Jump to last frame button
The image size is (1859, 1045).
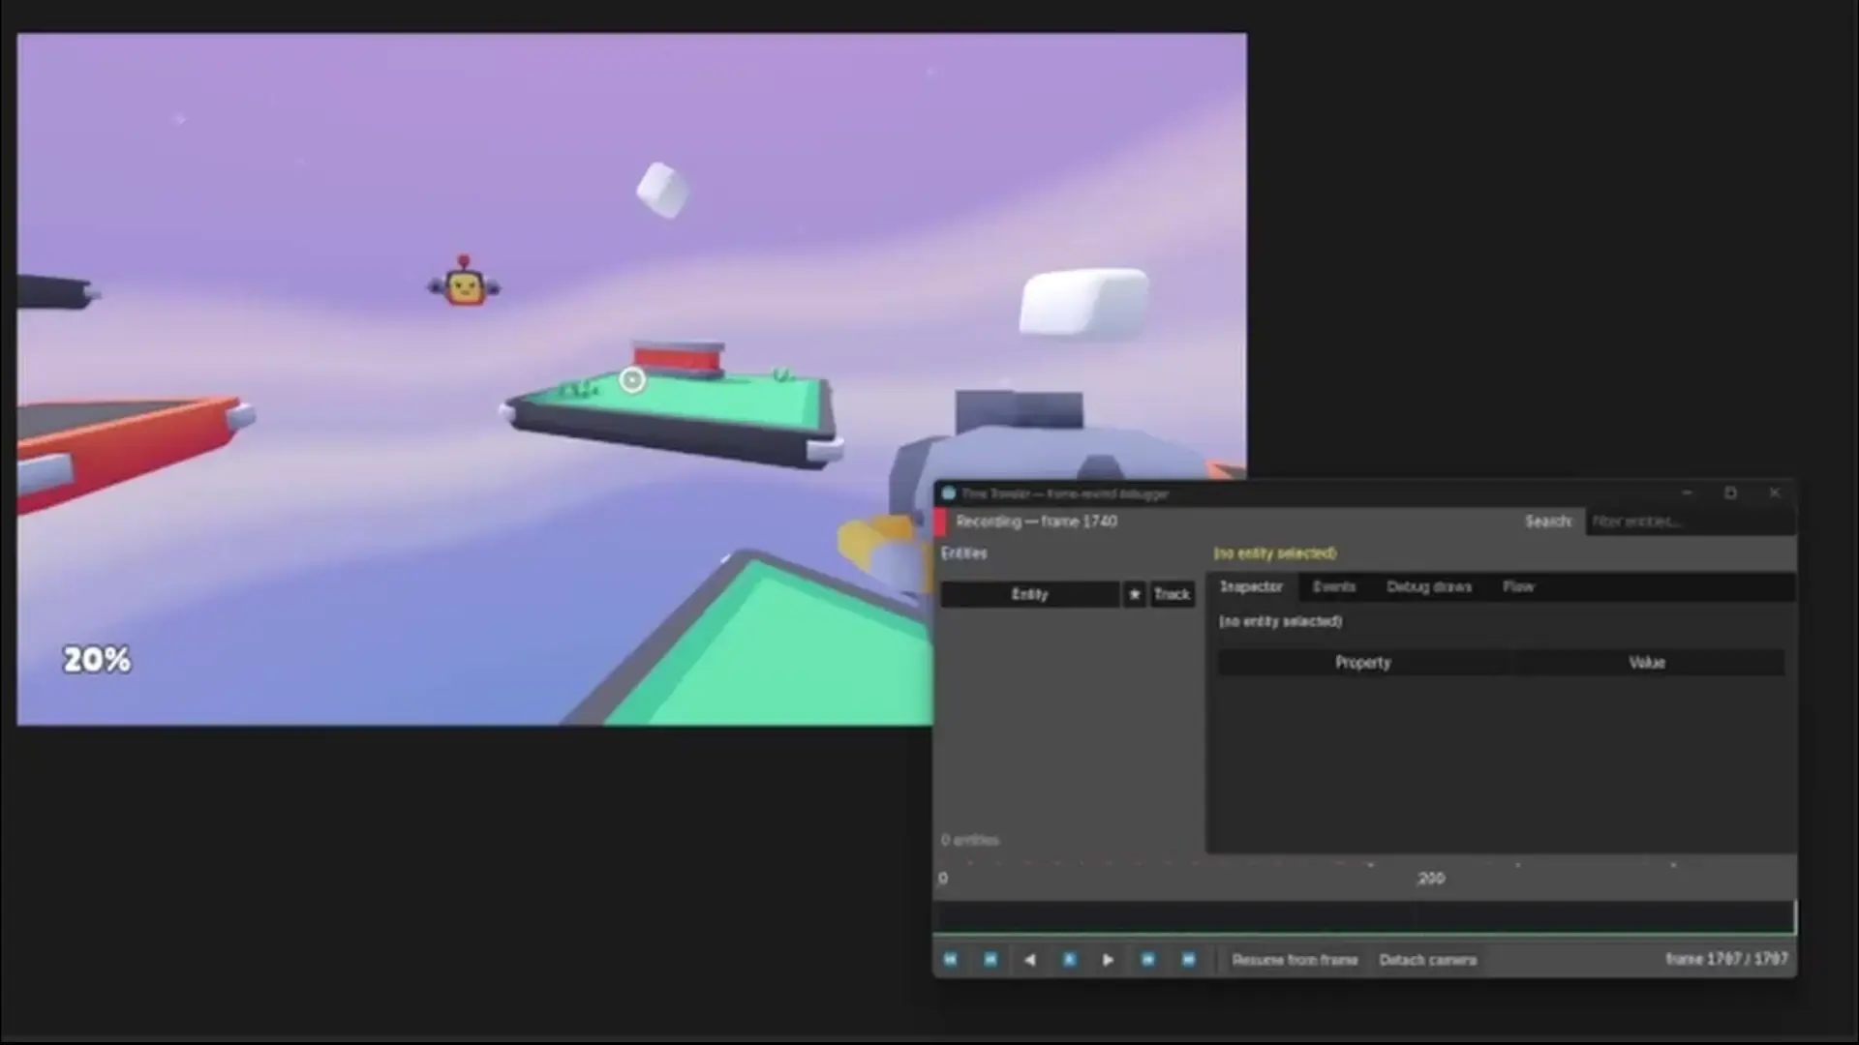1188,960
